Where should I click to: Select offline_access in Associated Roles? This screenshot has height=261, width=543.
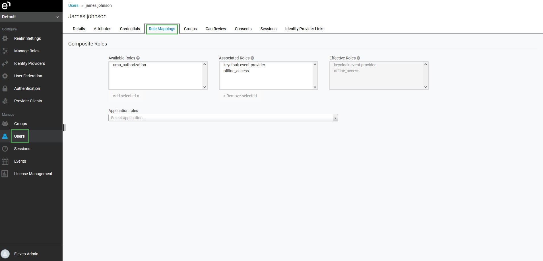(x=236, y=71)
